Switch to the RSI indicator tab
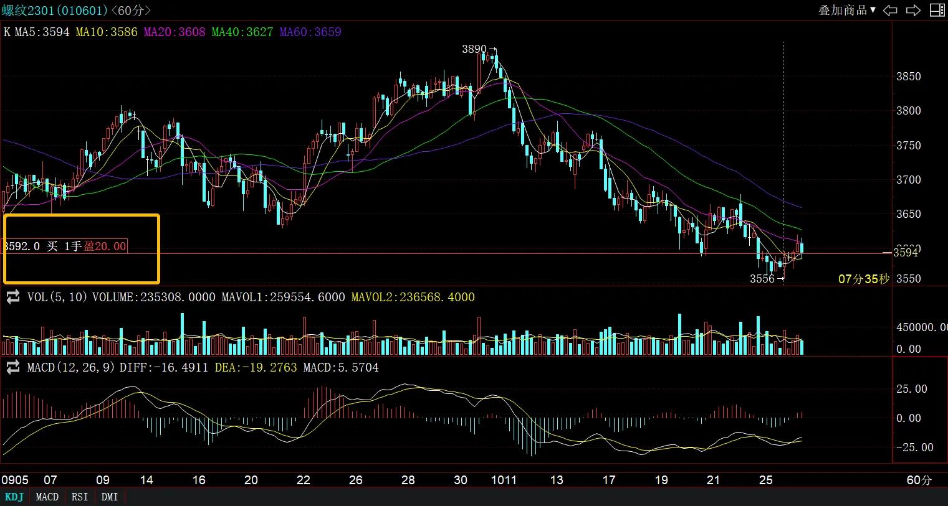The image size is (948, 506). point(80,497)
